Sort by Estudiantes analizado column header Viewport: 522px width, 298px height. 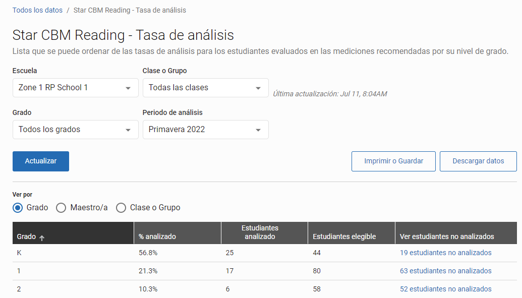click(x=264, y=233)
